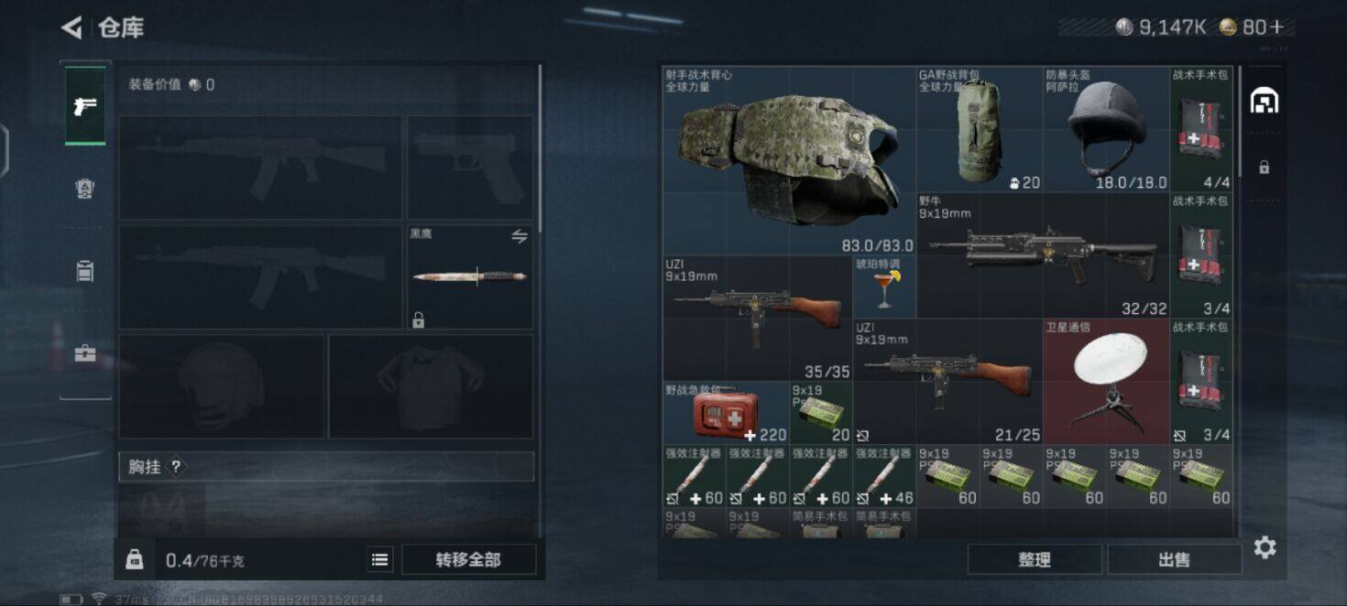Go back using the arrow beside 仓库
1347x606 pixels.
pos(71,27)
